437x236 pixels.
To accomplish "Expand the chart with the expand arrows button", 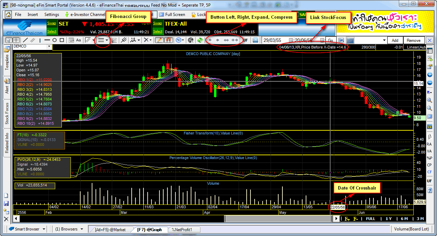I will pyautogui.click(x=226, y=40).
